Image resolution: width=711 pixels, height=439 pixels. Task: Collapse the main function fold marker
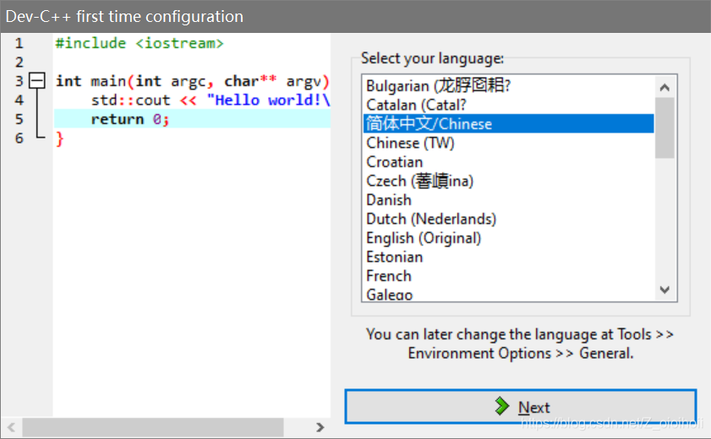[36, 80]
